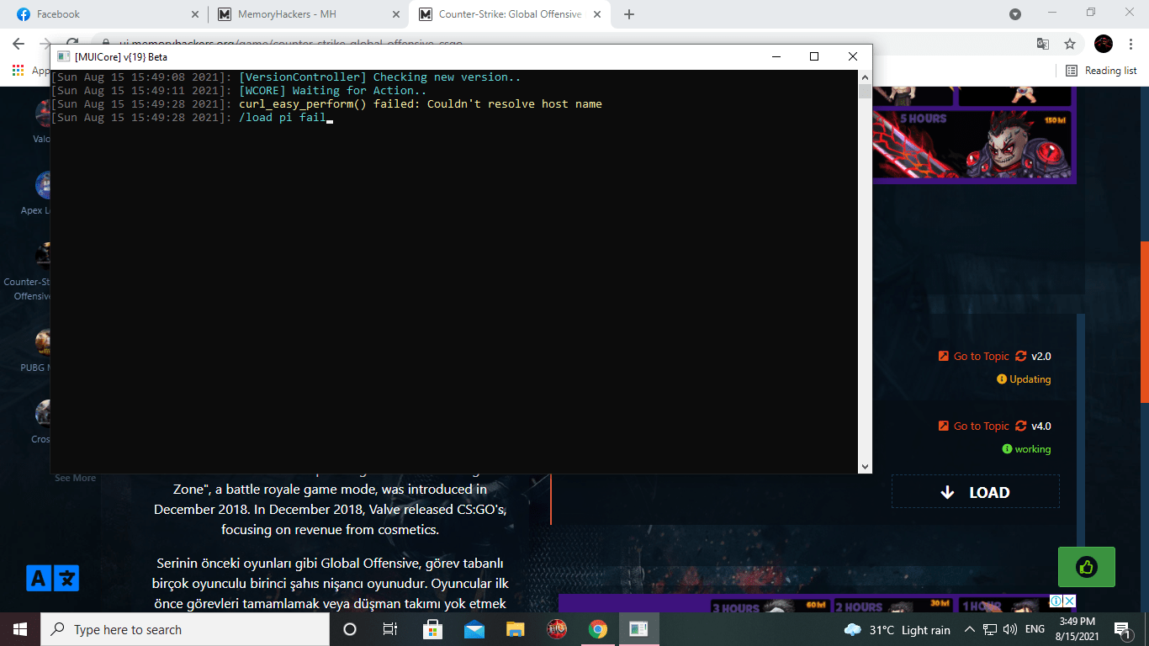Open the Windows notification center
Image resolution: width=1149 pixels, height=646 pixels.
coord(1122,629)
